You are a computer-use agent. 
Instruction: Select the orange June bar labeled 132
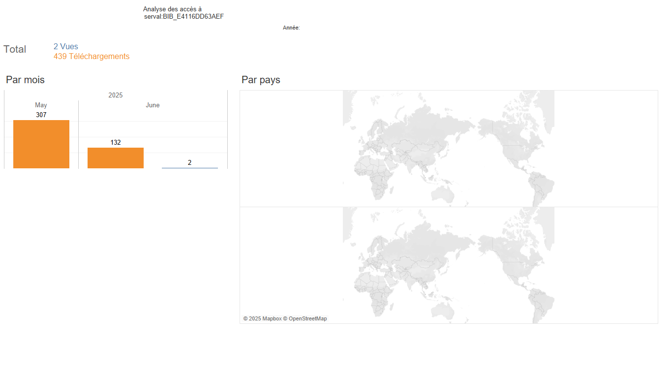click(x=116, y=158)
